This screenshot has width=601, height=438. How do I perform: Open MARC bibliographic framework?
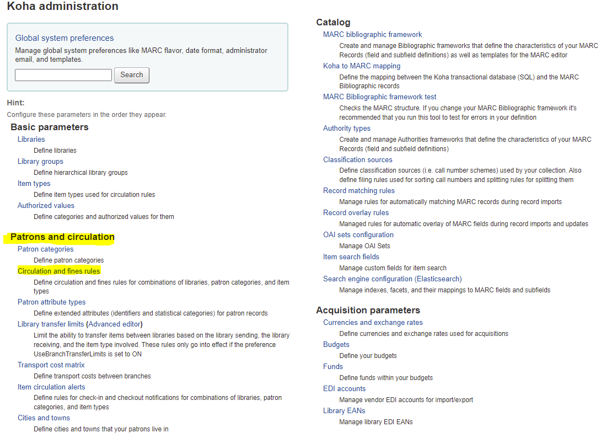click(x=372, y=35)
